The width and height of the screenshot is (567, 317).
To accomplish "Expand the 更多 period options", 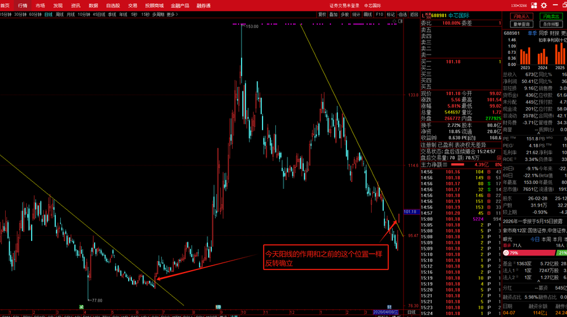I will pyautogui.click(x=172, y=15).
